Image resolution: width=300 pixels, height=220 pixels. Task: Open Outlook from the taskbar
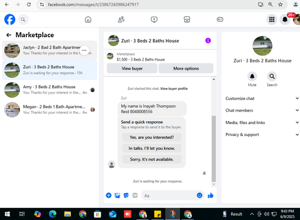coord(113,214)
